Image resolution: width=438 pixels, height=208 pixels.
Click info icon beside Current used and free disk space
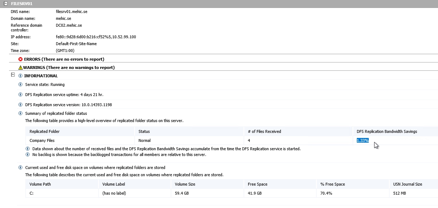(x=20, y=168)
